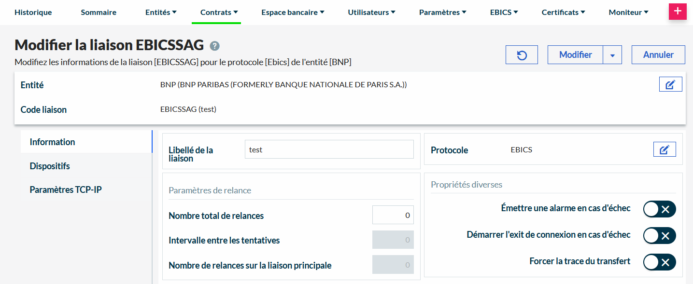Click the Modifier button

click(x=575, y=55)
